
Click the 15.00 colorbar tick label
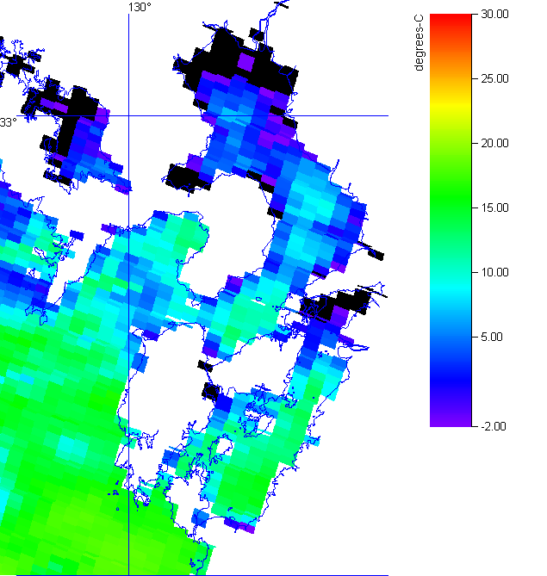coord(494,207)
